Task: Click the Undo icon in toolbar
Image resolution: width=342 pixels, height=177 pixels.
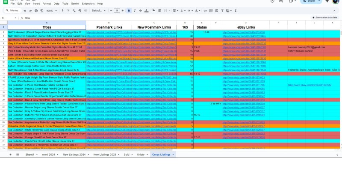Action: [x=25, y=10]
